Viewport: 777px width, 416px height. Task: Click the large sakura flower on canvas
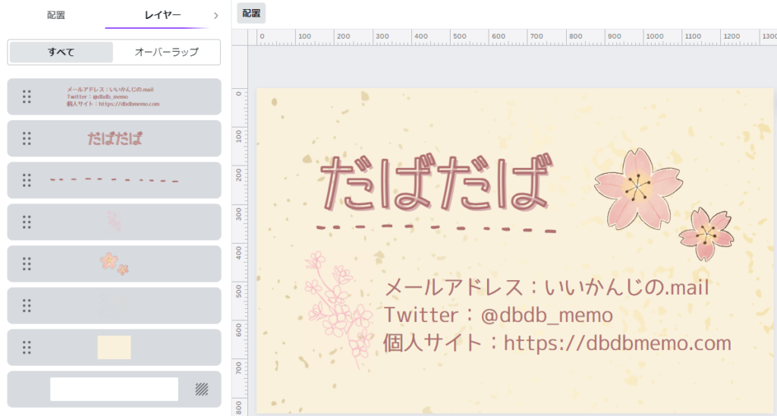(x=637, y=187)
